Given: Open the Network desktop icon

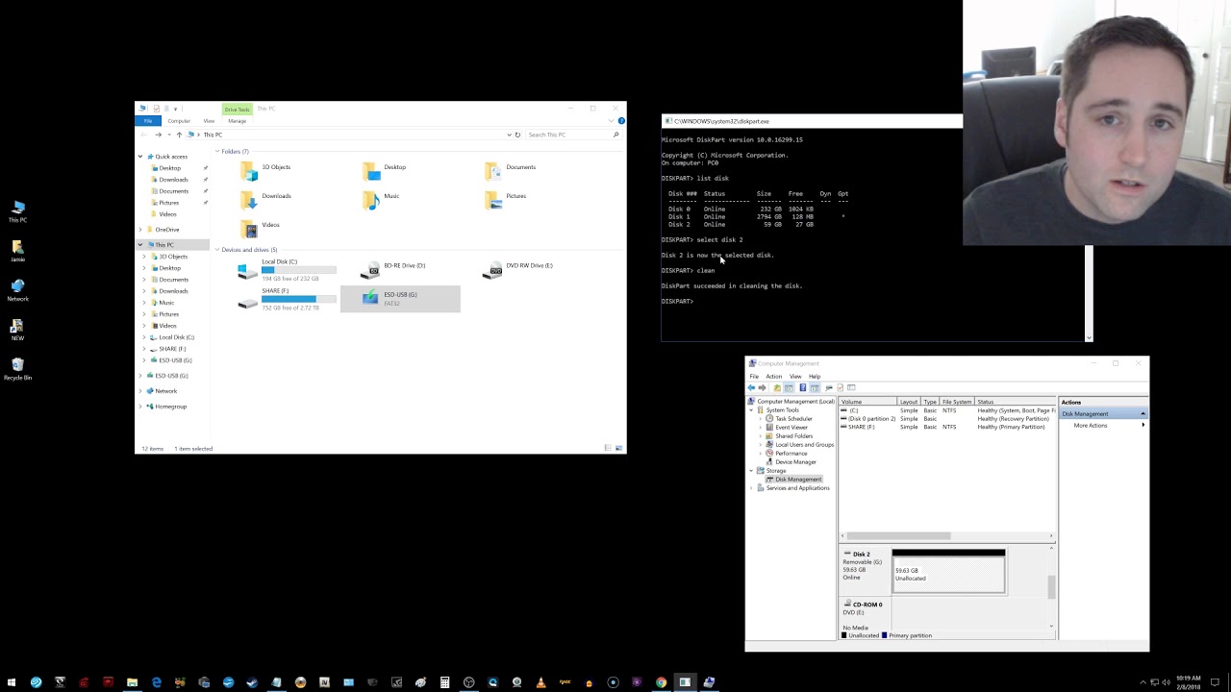Looking at the screenshot, I should [x=17, y=290].
